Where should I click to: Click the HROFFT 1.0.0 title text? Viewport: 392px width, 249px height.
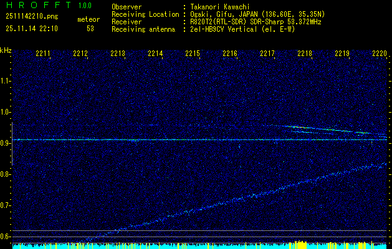click(49, 5)
